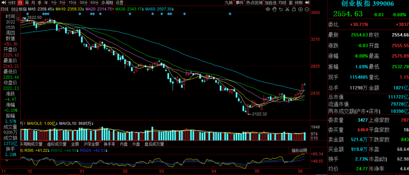Image resolution: width=409 pixels, height=175 pixels.
Task: Click the 预测 forecast button
Action: click(x=299, y=3)
